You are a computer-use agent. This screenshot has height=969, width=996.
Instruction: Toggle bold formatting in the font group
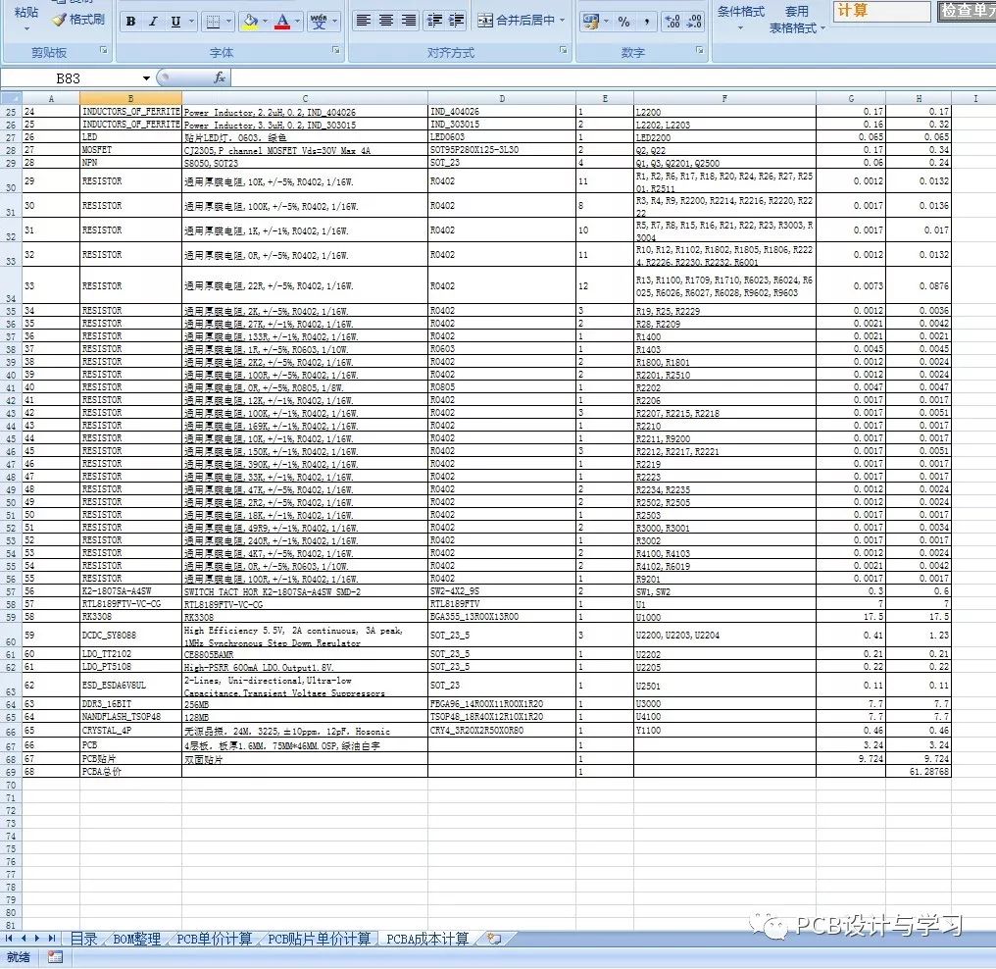(130, 22)
